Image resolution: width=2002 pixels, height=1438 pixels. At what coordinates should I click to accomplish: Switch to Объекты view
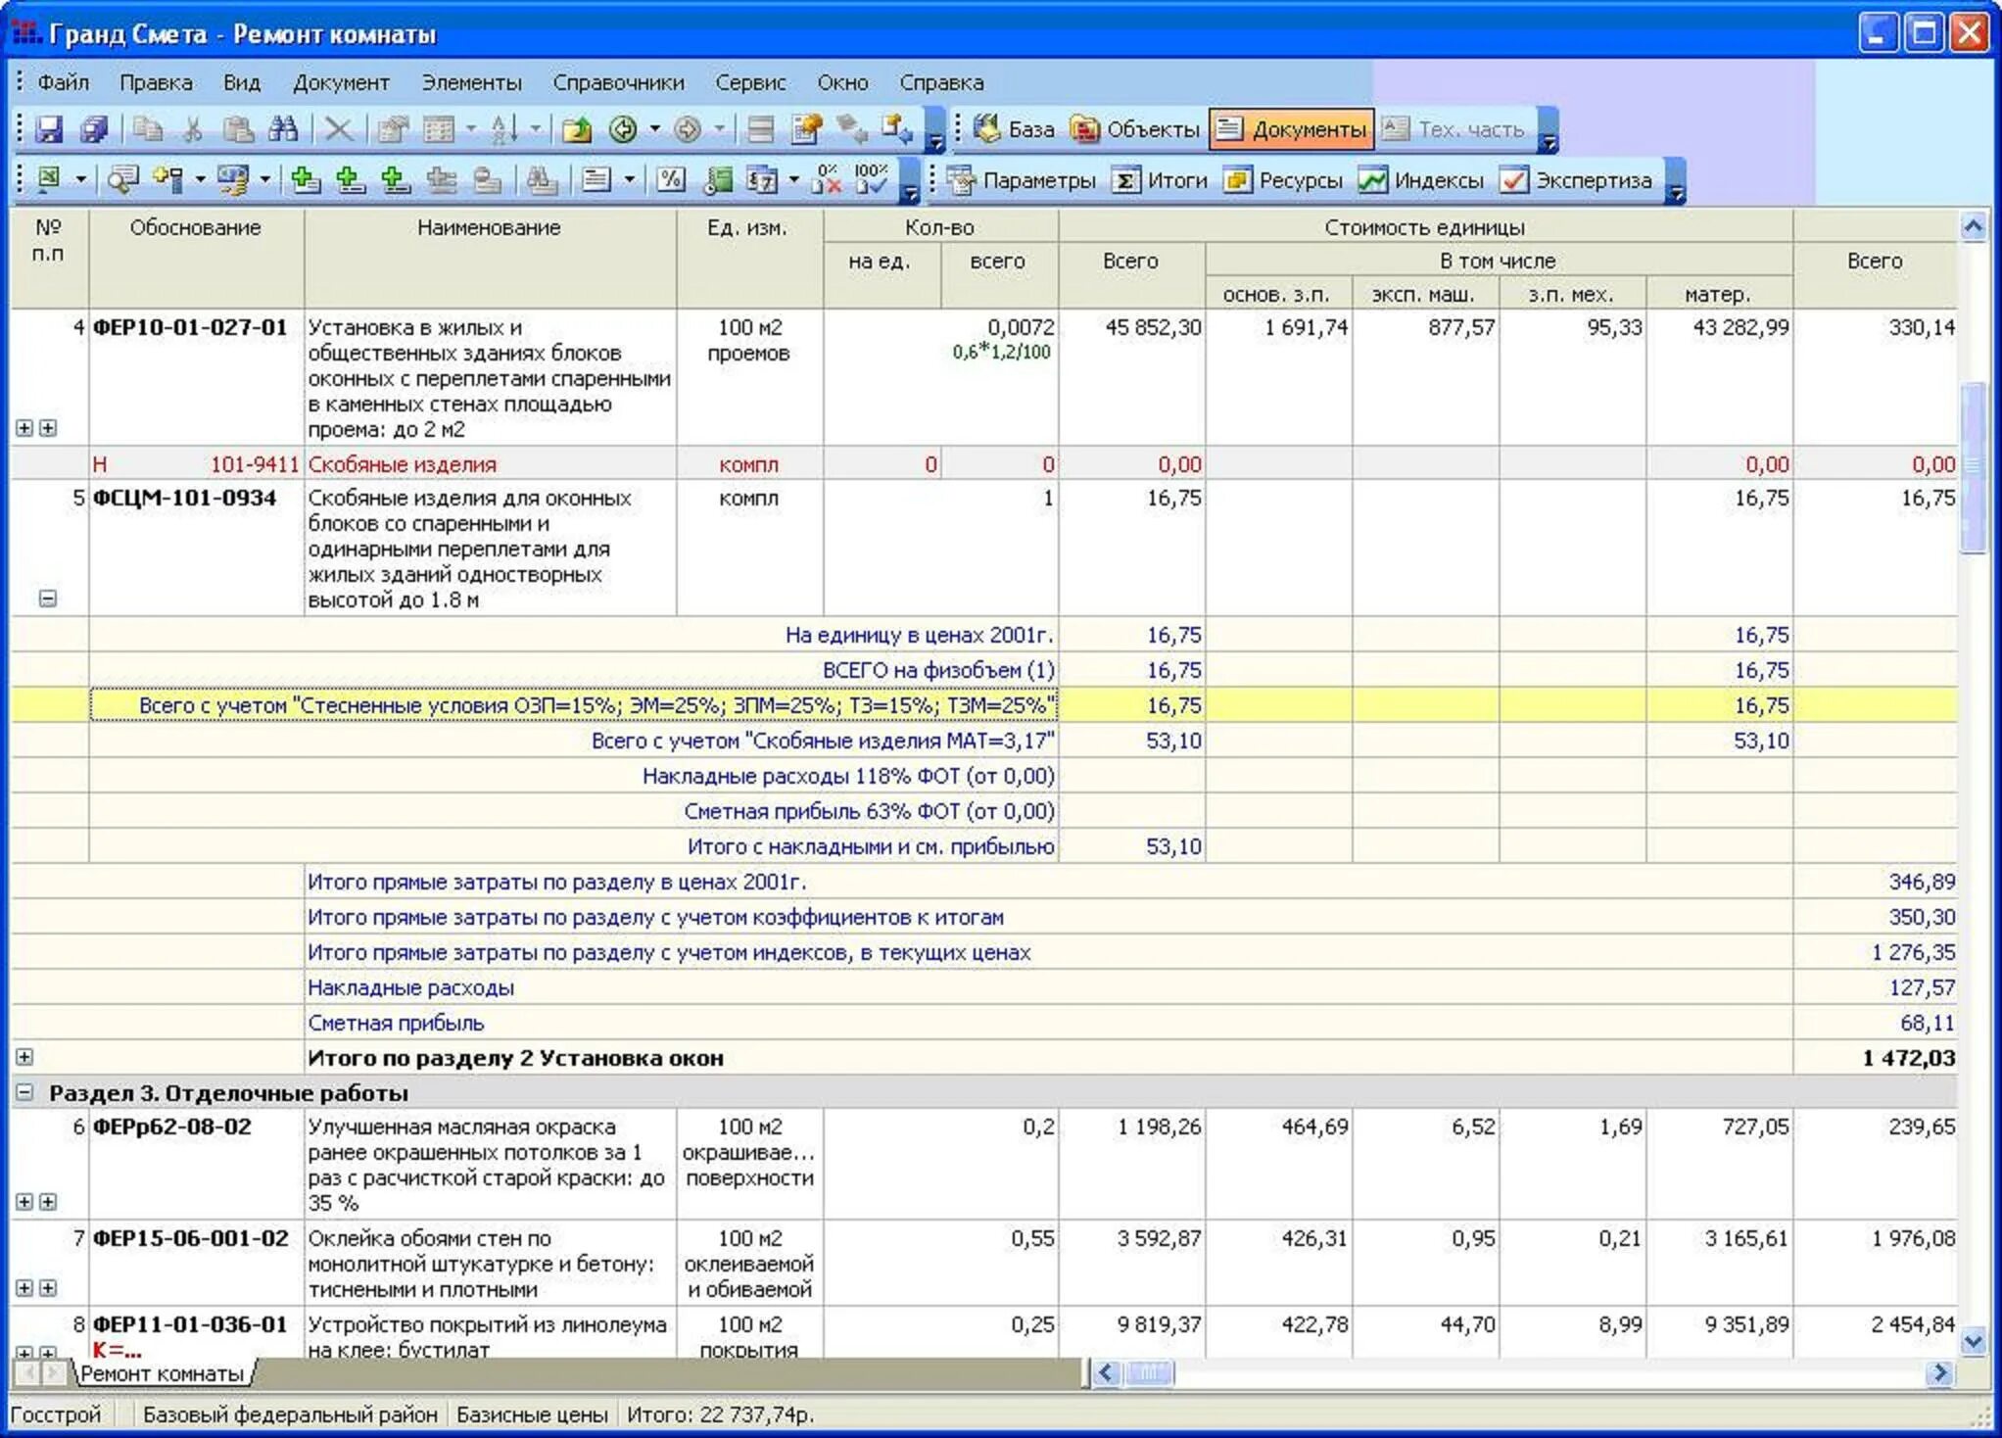coord(1134,129)
